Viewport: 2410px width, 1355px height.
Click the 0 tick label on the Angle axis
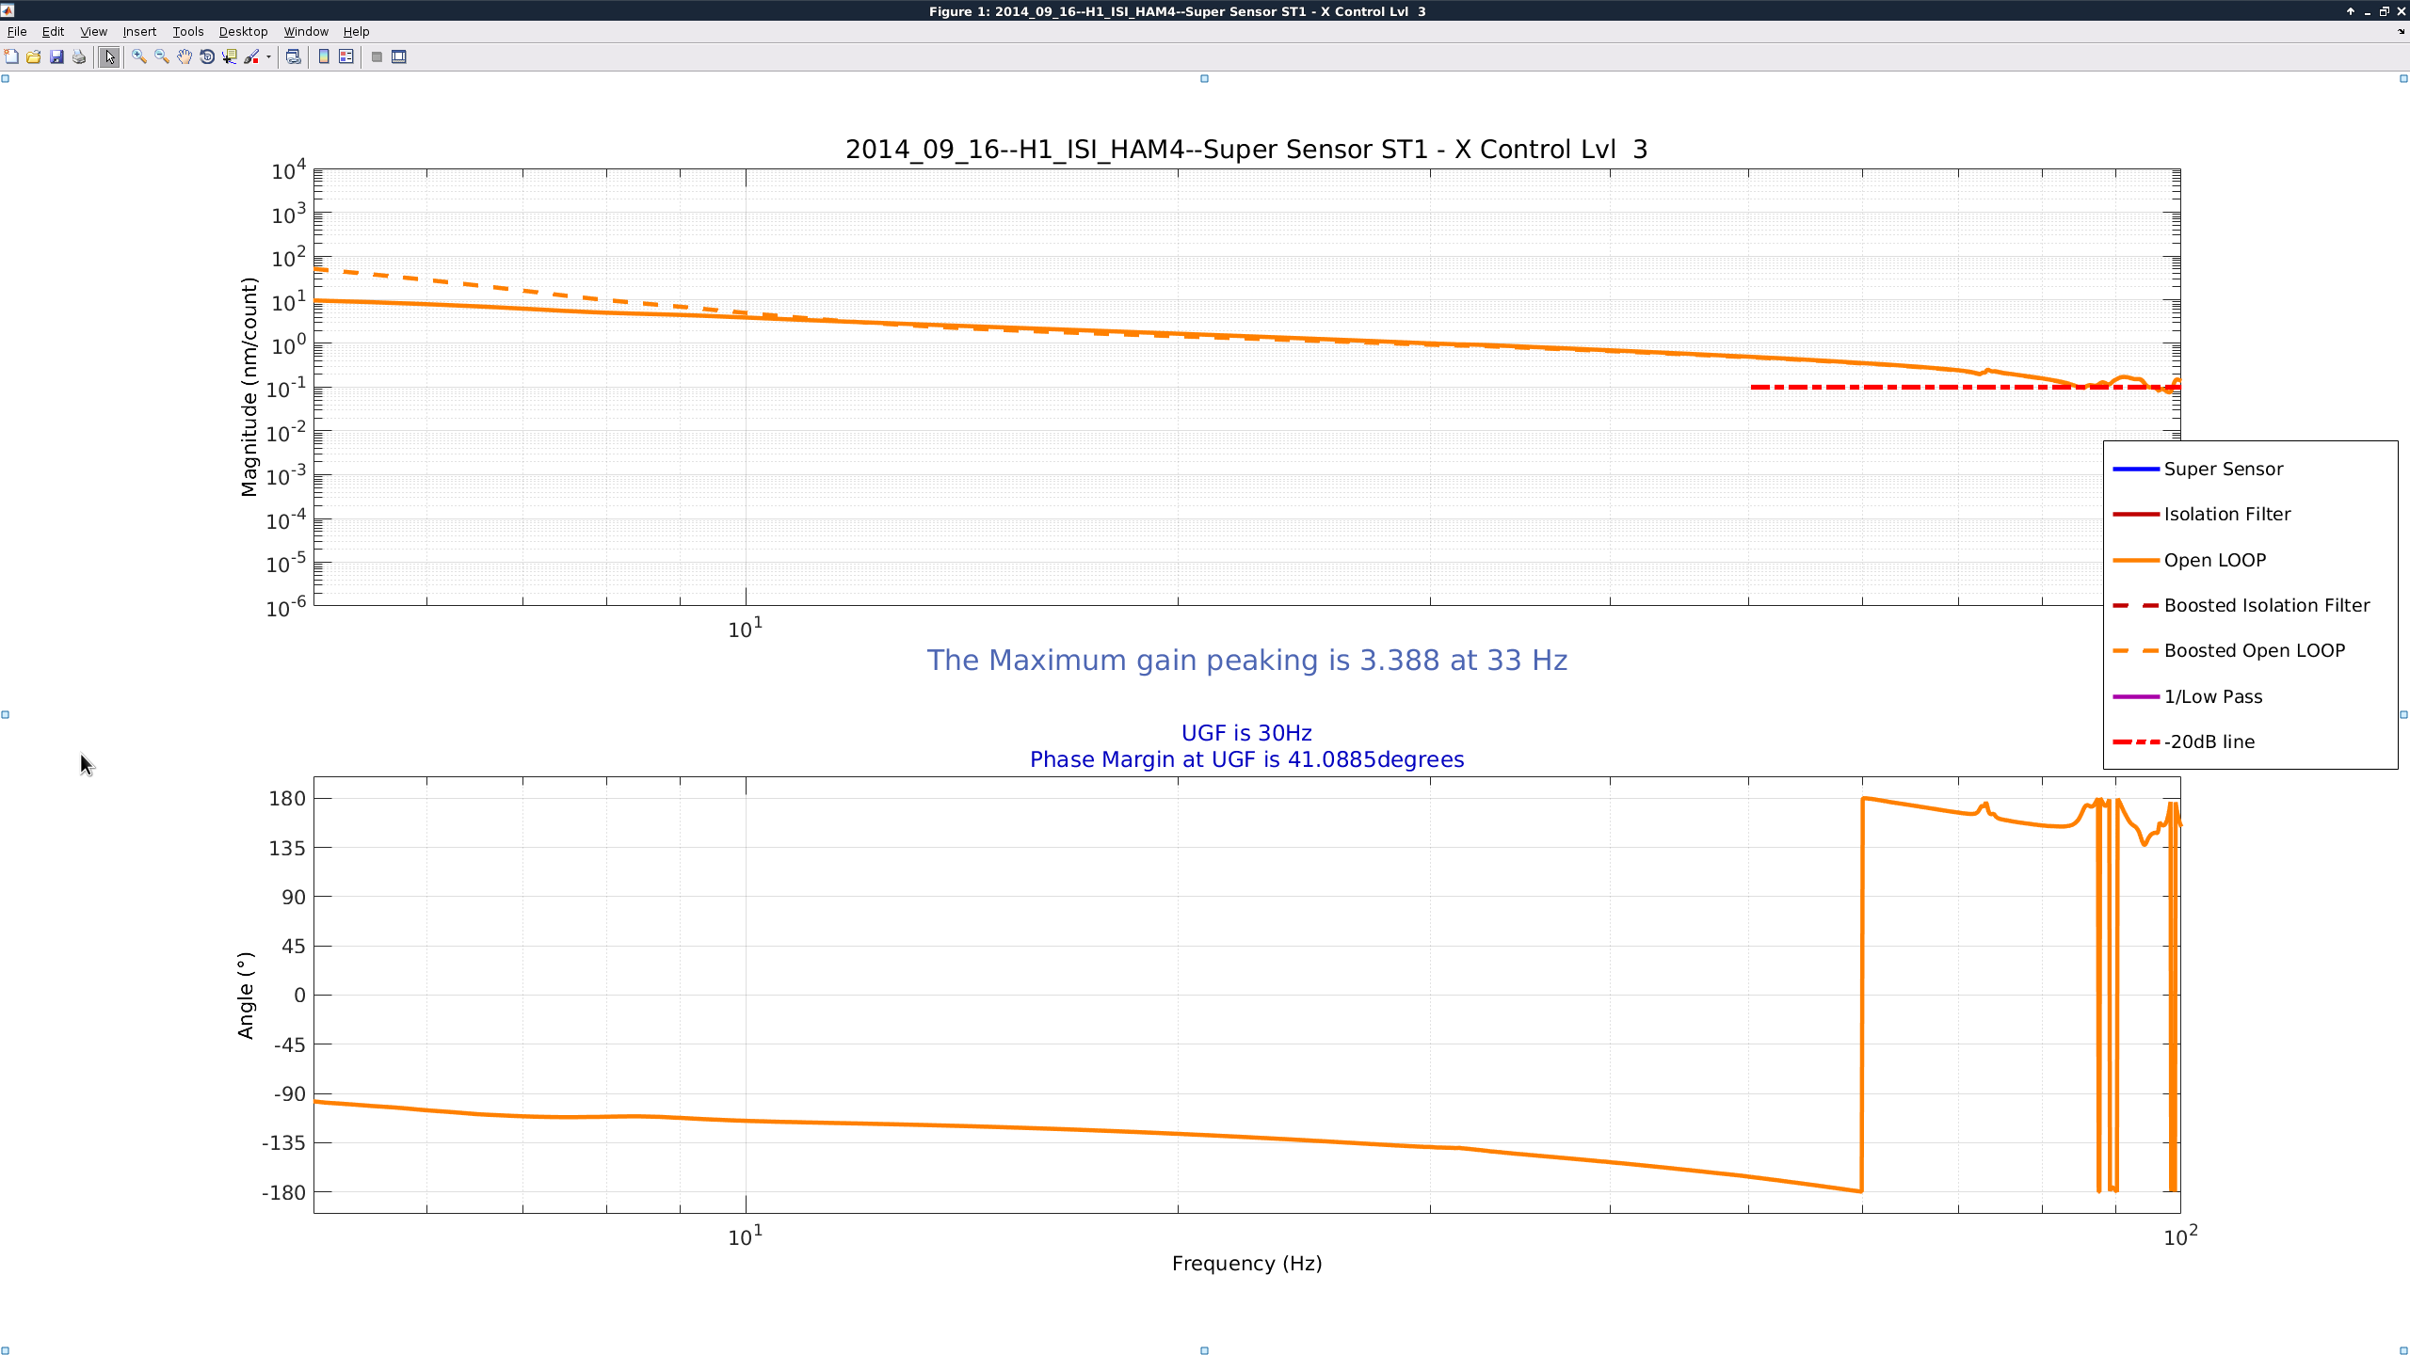click(299, 996)
